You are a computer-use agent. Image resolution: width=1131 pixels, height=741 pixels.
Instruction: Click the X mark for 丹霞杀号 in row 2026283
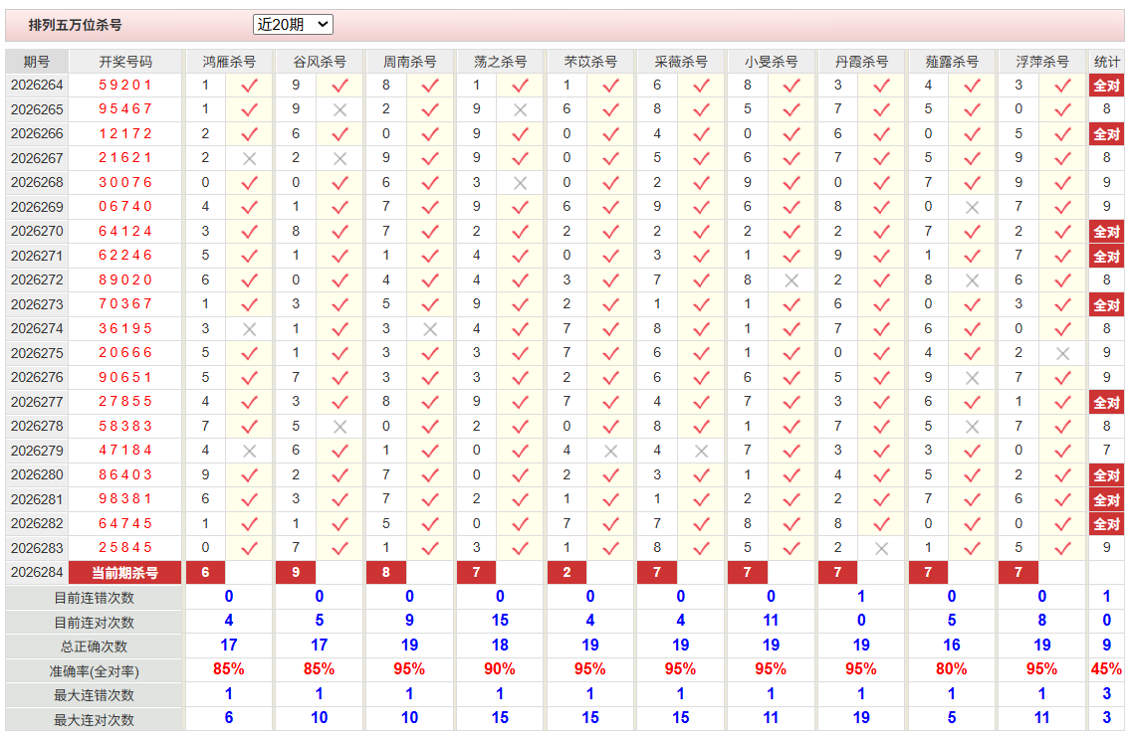tap(881, 549)
